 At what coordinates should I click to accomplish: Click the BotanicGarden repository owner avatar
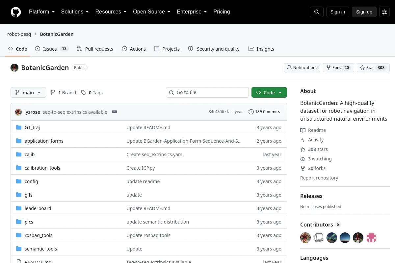pos(14,68)
